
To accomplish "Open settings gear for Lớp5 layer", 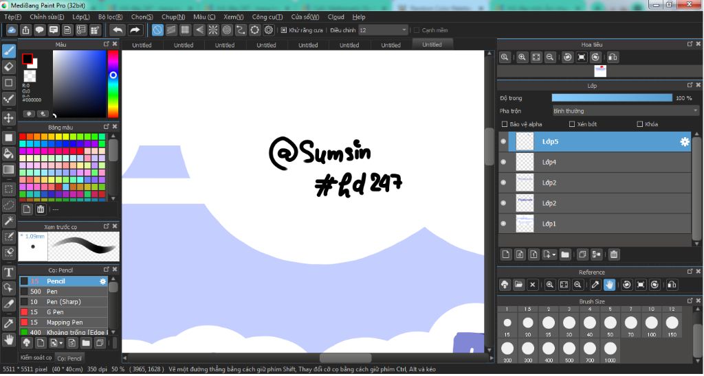I will click(x=685, y=141).
